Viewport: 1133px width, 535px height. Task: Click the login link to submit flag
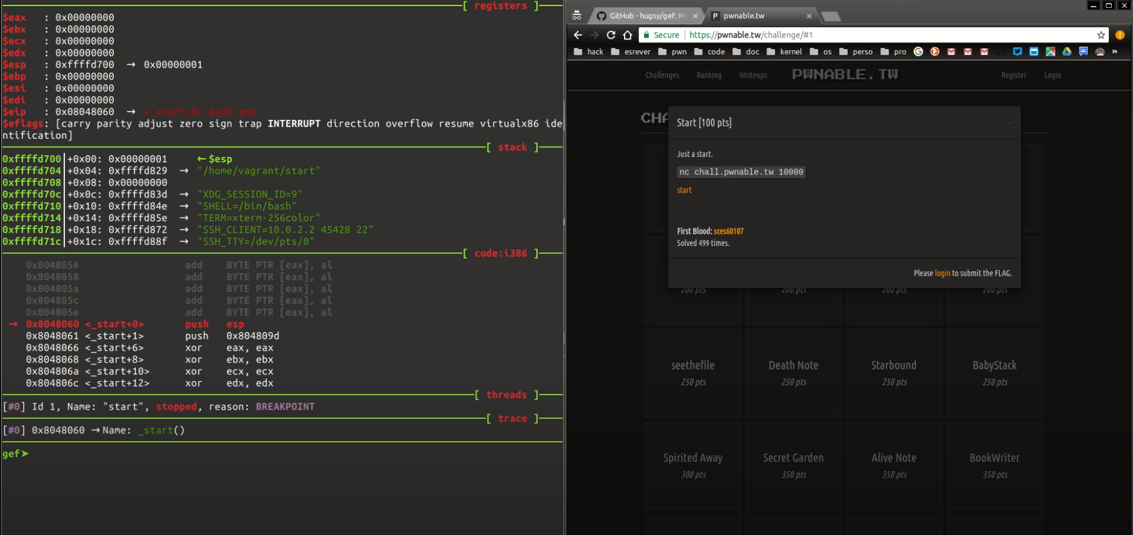point(942,273)
